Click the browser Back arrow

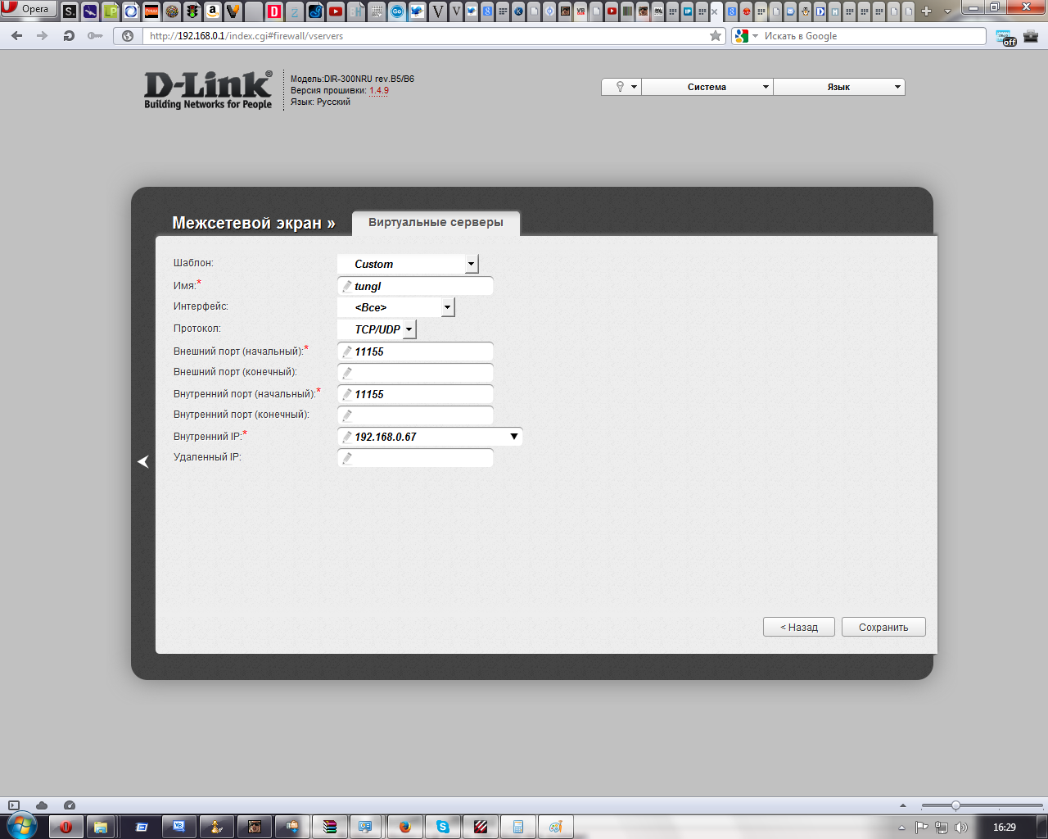tap(17, 36)
